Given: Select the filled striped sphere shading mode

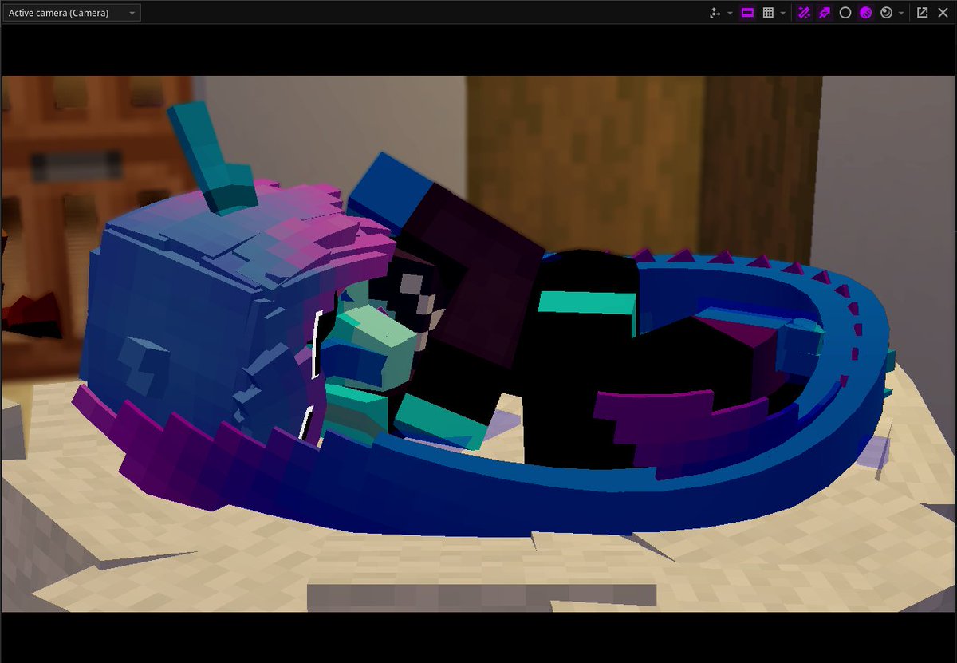Looking at the screenshot, I should click(x=865, y=13).
